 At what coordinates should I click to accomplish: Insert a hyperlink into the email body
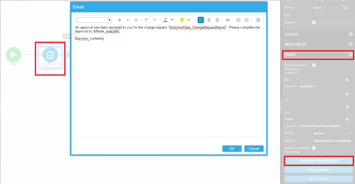point(228,20)
